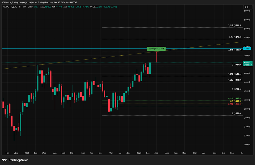Viewport: 255px width, 165px height.
Task: Click the green 4846,5 current price label
Action: point(247,62)
